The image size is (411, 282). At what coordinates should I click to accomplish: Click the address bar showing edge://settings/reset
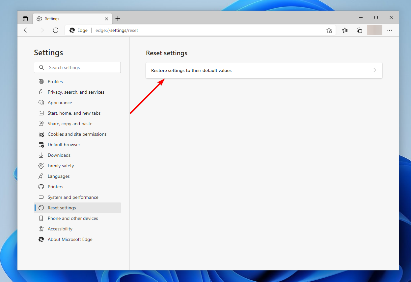(200, 30)
